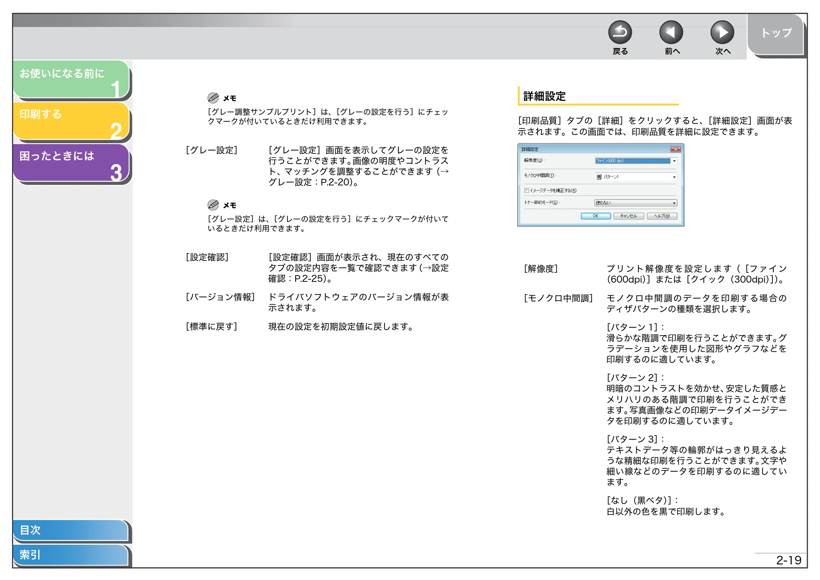
Task: Open chapter 2 印刷する tab
Action: pyautogui.click(x=71, y=121)
